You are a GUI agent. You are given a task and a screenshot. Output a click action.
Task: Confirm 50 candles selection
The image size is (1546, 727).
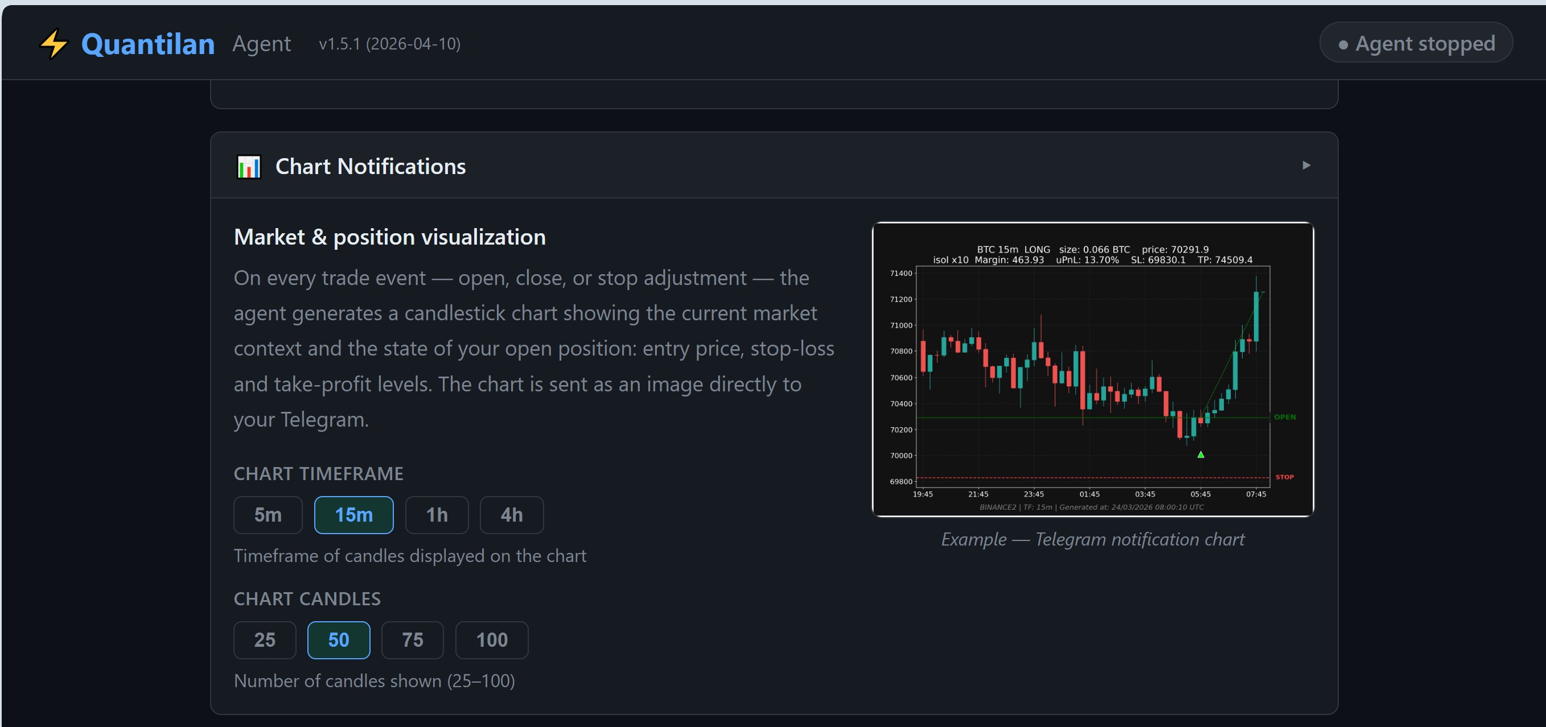click(339, 639)
